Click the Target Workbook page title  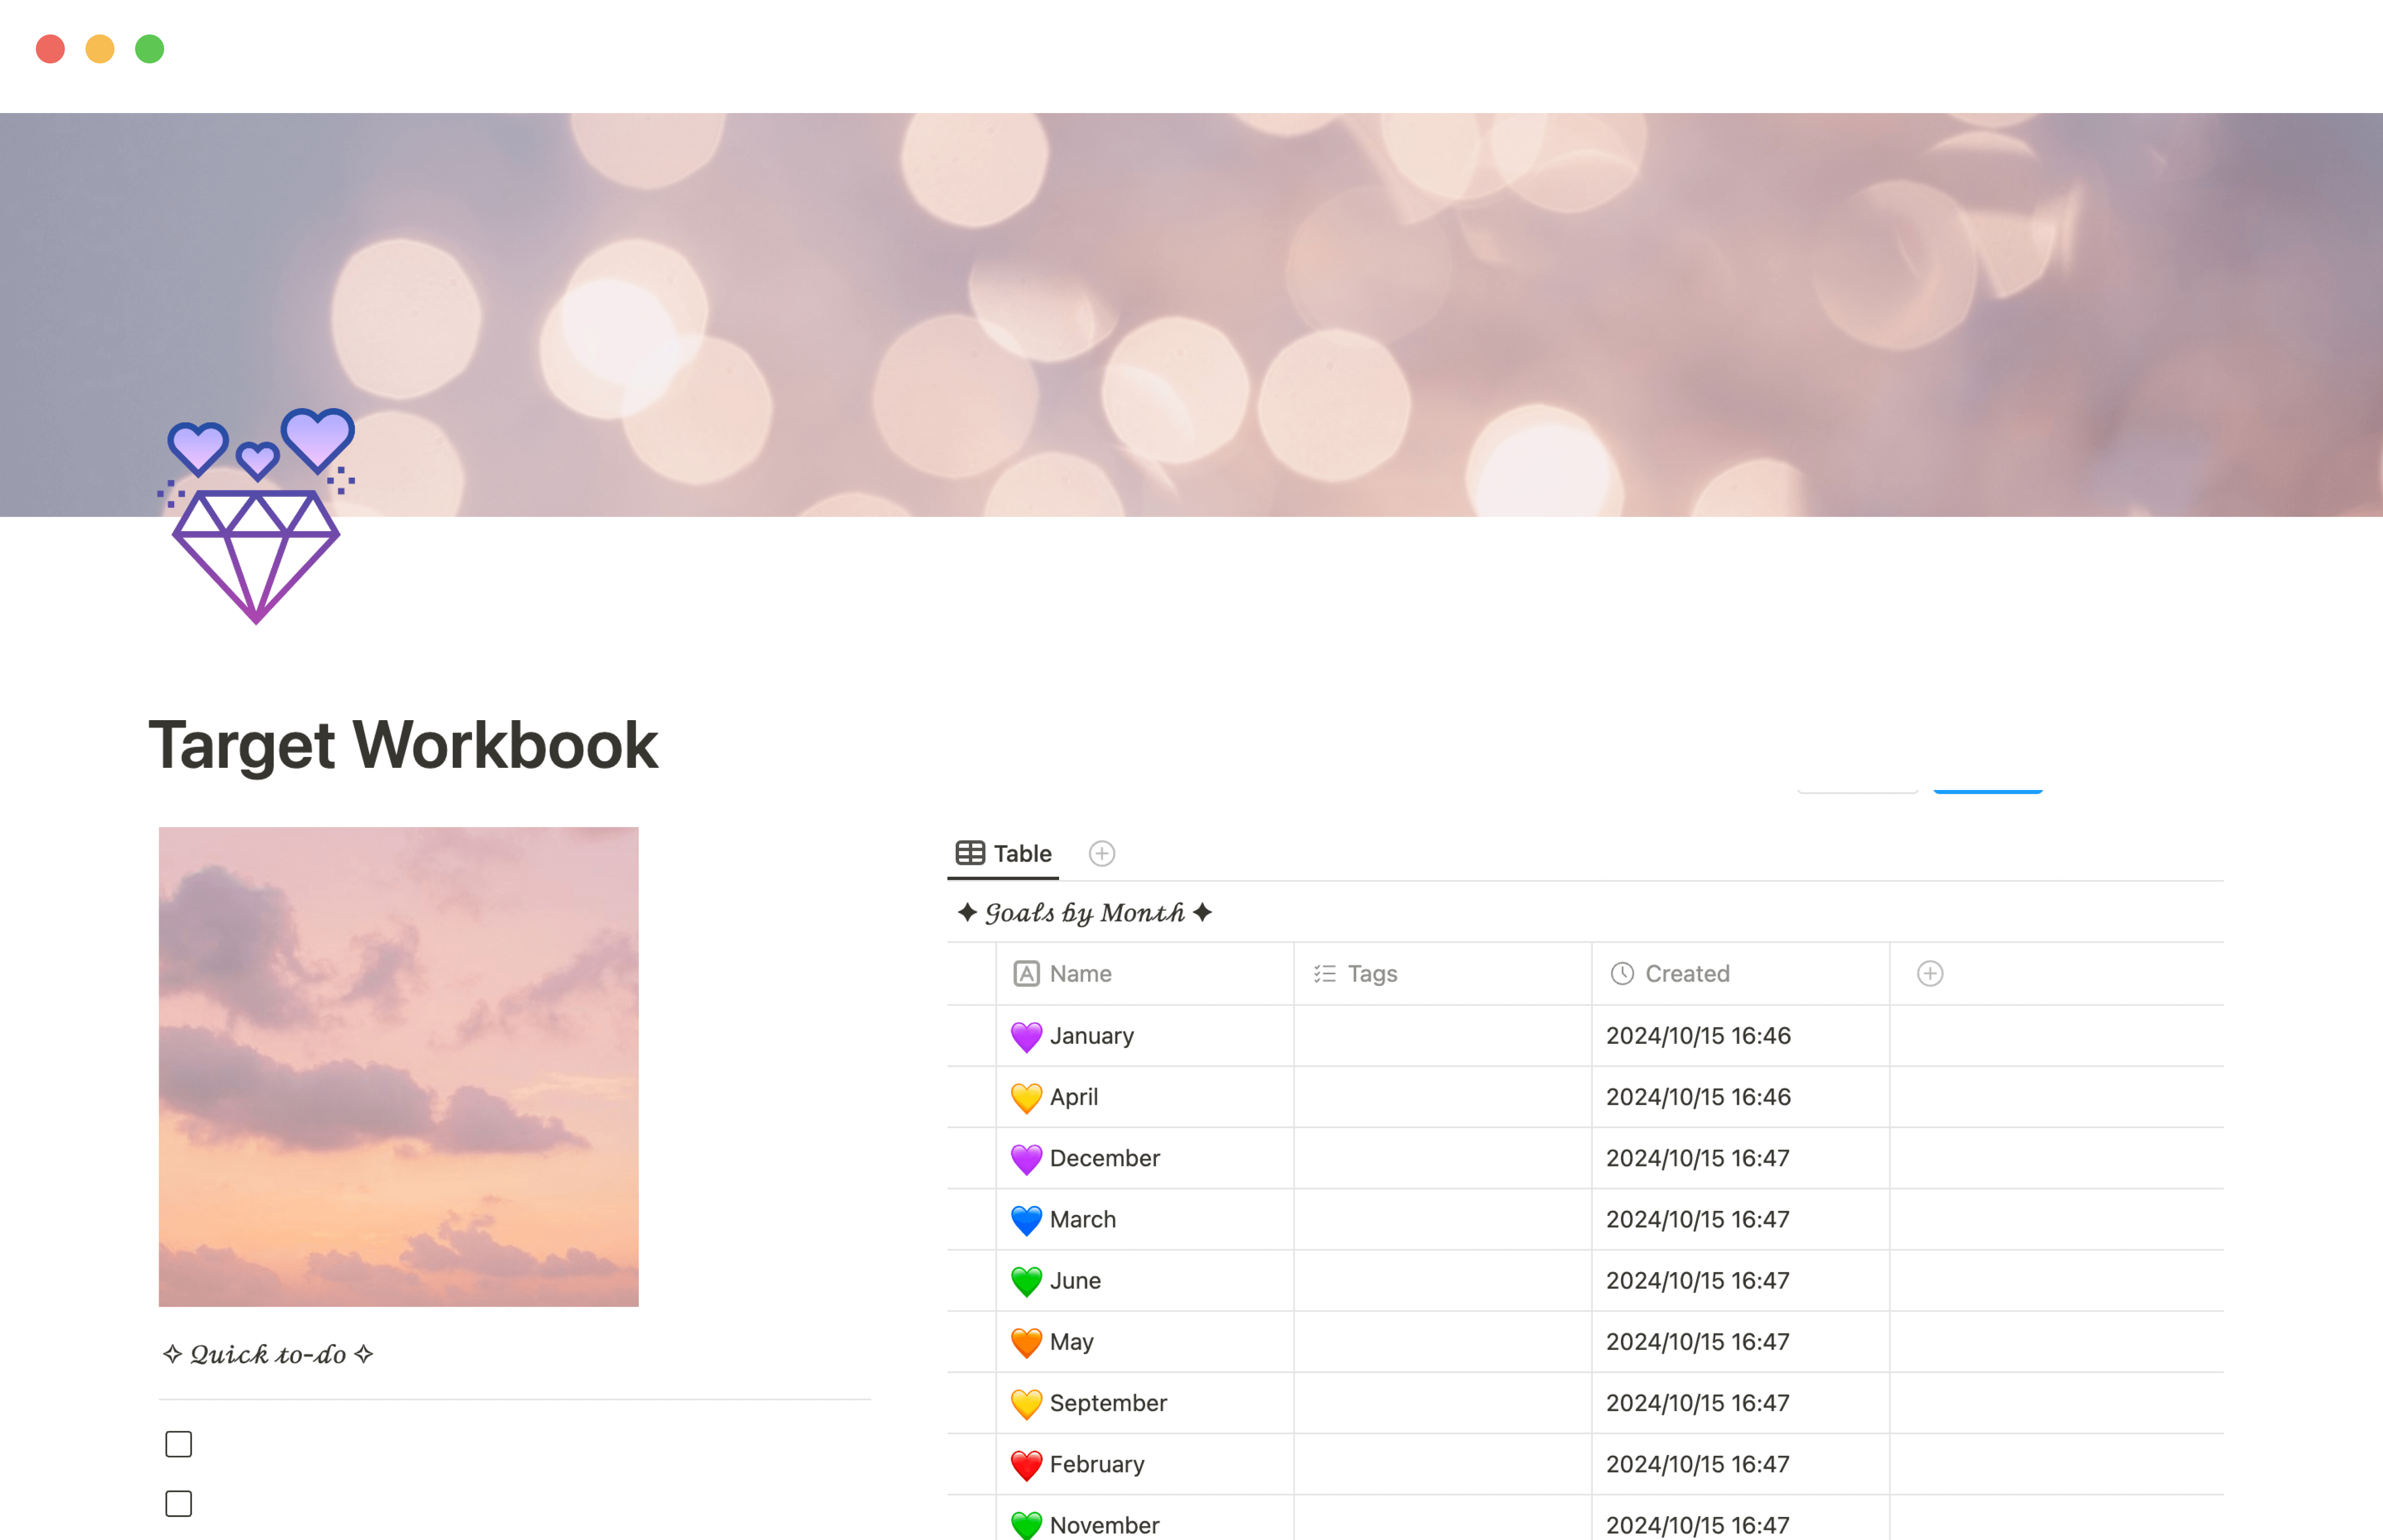tap(403, 745)
